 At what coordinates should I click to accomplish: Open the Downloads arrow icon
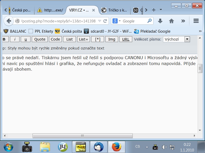tap(160, 21)
